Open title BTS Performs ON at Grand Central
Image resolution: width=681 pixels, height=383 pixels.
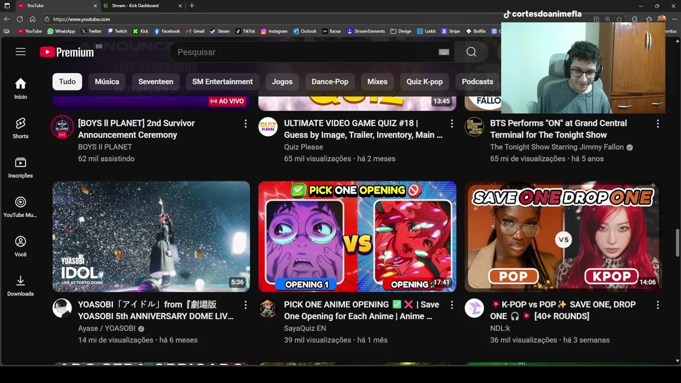(x=559, y=129)
